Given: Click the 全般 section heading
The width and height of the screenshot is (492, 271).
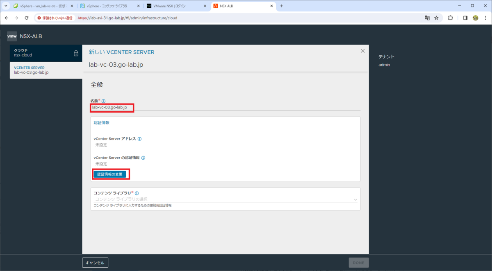Looking at the screenshot, I should point(97,85).
